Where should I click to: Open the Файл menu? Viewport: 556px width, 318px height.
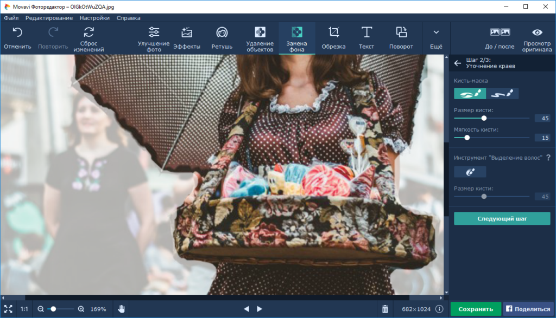point(11,18)
